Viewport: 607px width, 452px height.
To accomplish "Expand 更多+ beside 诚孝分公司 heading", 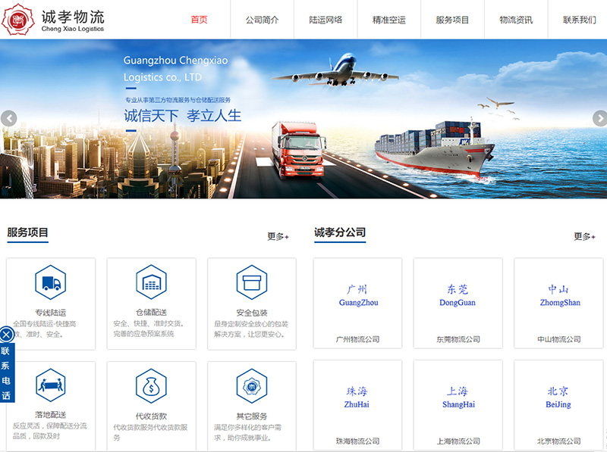I will point(584,237).
